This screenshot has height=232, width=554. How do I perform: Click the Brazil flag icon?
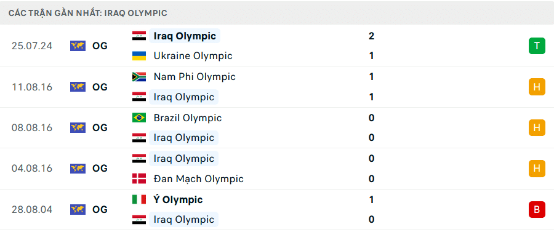click(139, 118)
